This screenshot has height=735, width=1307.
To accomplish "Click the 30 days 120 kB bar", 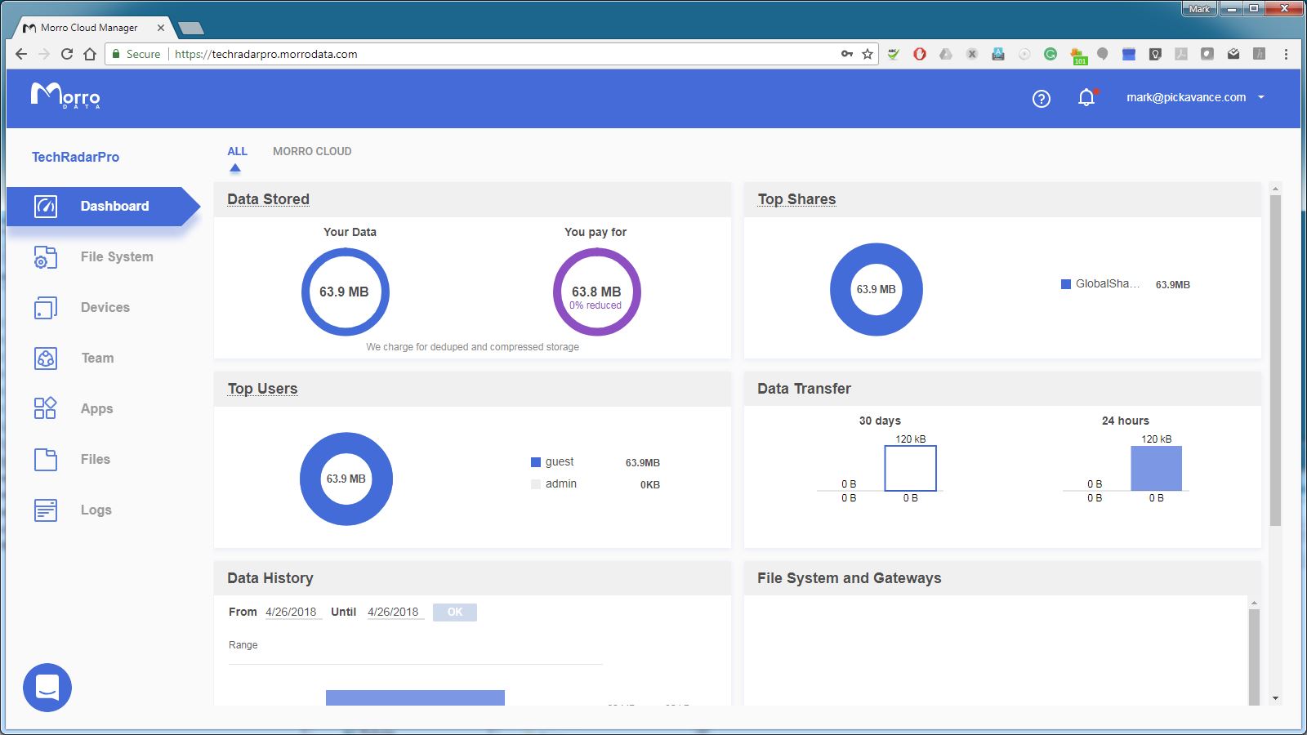I will tap(911, 468).
